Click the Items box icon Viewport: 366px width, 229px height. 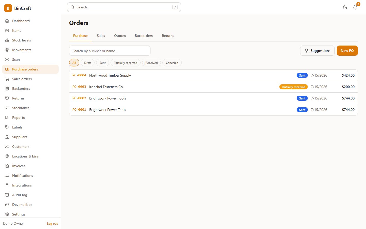[x=7, y=31]
